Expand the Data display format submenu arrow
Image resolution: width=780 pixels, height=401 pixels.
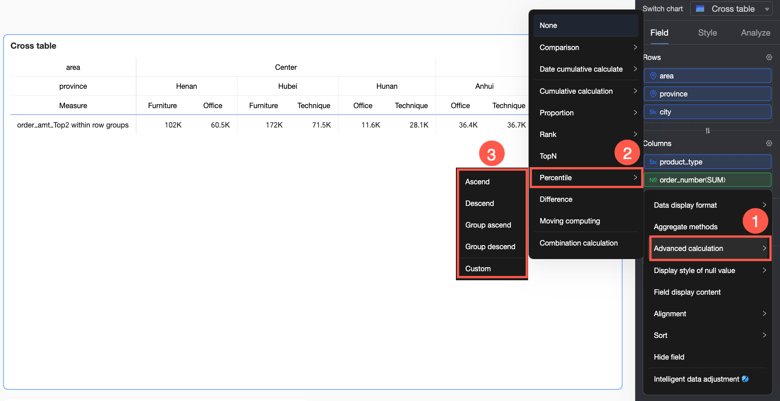coord(764,205)
